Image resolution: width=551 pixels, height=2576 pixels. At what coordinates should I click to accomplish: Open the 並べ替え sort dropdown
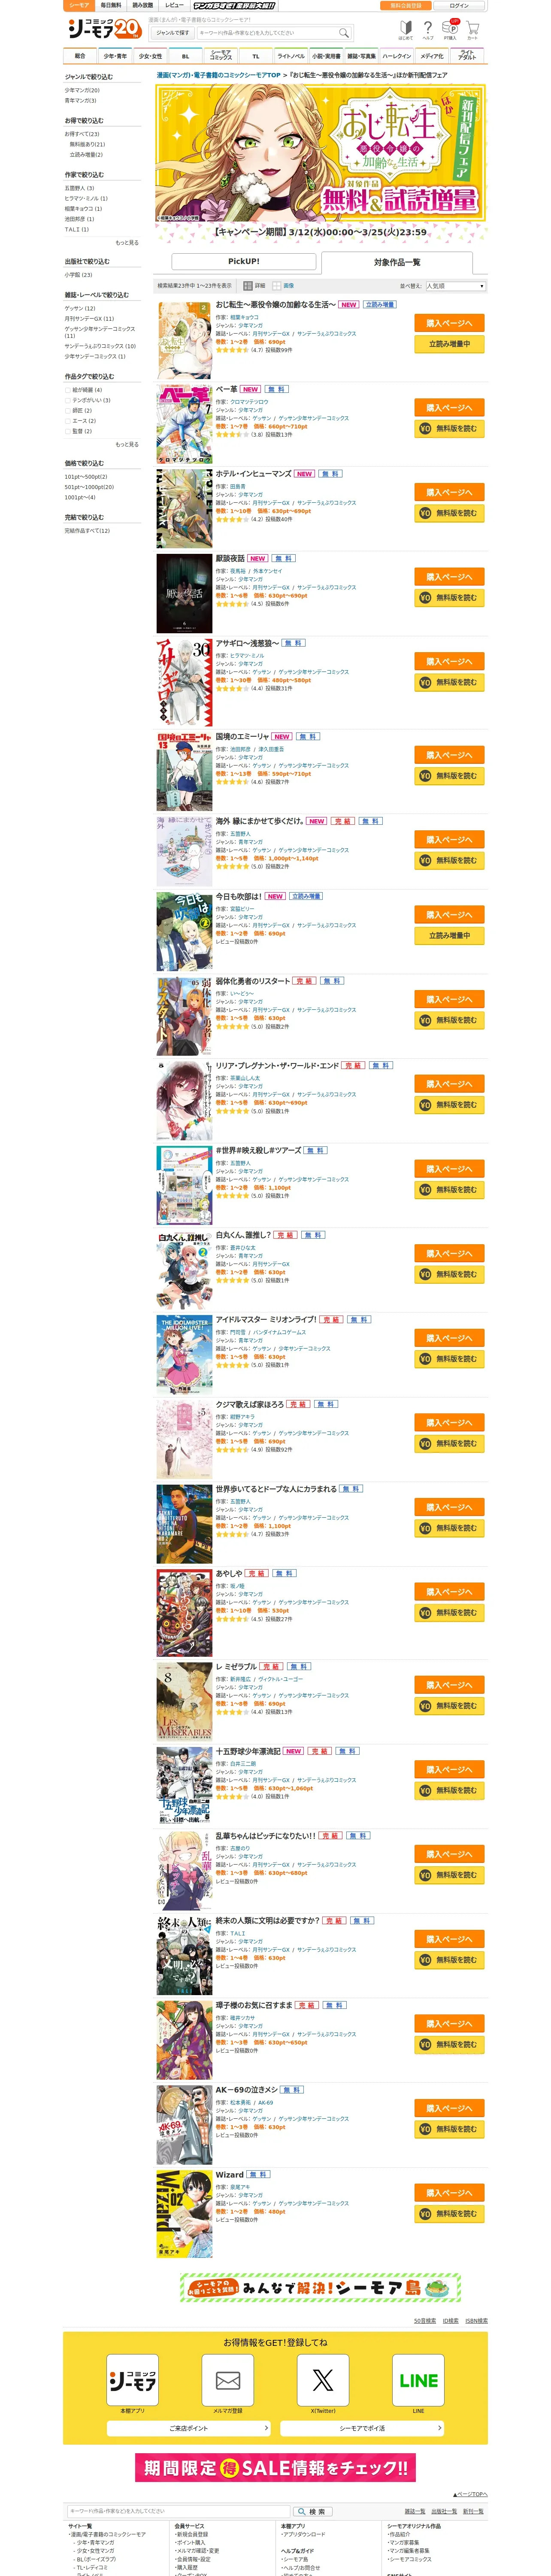[x=455, y=286]
